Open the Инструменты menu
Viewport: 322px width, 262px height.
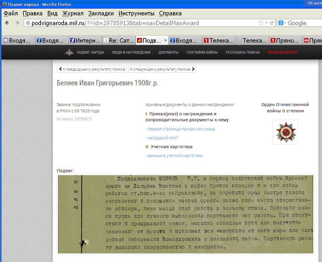pos(136,14)
